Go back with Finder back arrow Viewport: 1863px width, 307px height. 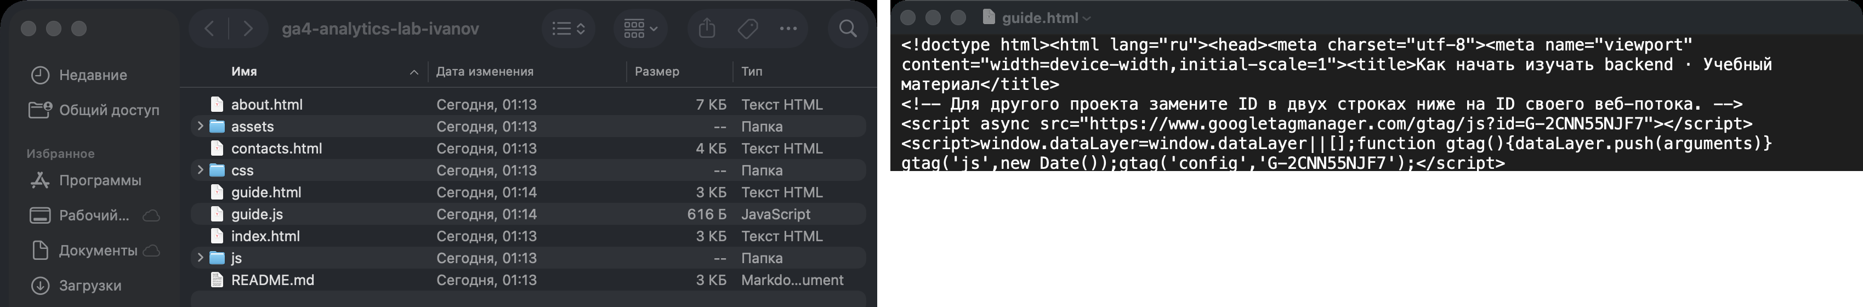pos(210,29)
